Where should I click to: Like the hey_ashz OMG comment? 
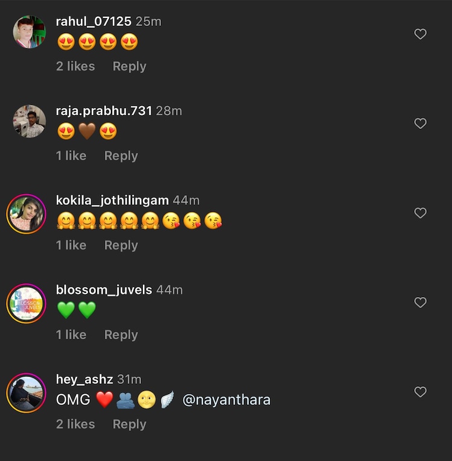(421, 392)
